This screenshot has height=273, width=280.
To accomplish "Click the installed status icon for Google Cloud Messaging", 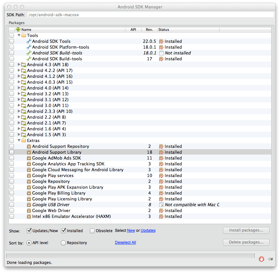I will tap(161, 170).
